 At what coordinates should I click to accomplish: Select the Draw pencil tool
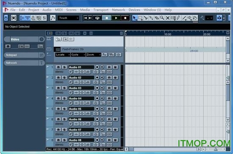click(x=178, y=18)
